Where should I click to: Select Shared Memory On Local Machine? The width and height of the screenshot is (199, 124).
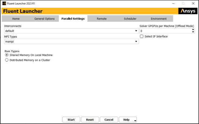(x=7, y=55)
